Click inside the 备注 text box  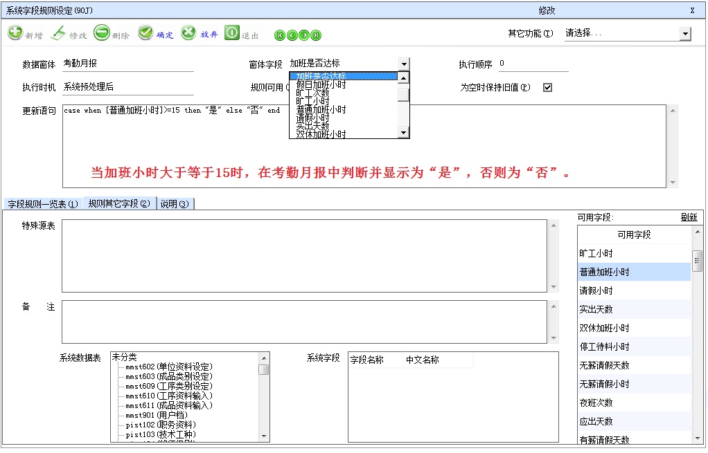305,322
